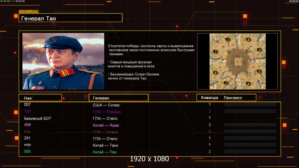Click the 'Команда' column header
This screenshot has width=299, height=168.
tap(210, 98)
